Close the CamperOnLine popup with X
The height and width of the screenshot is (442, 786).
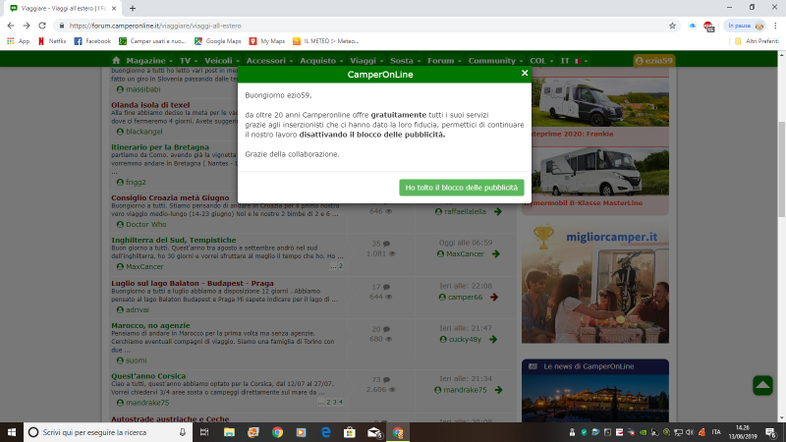coord(525,73)
